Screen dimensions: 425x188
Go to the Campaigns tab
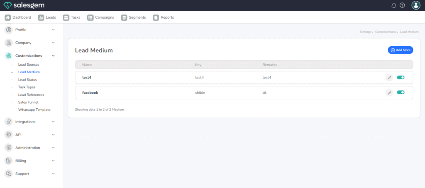click(x=100, y=17)
